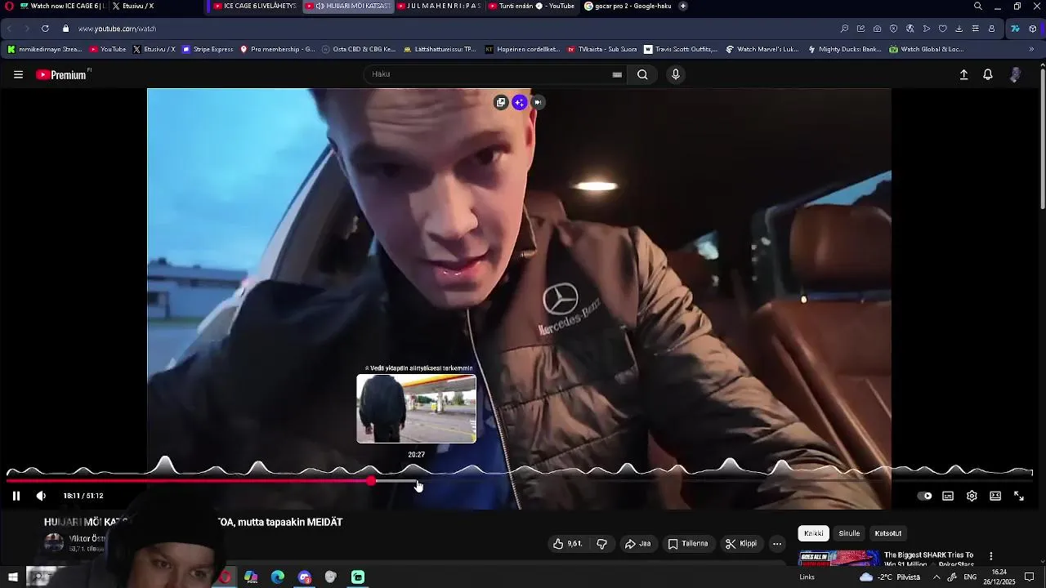
Task: Select the Kaikki filter chip
Action: click(814, 533)
